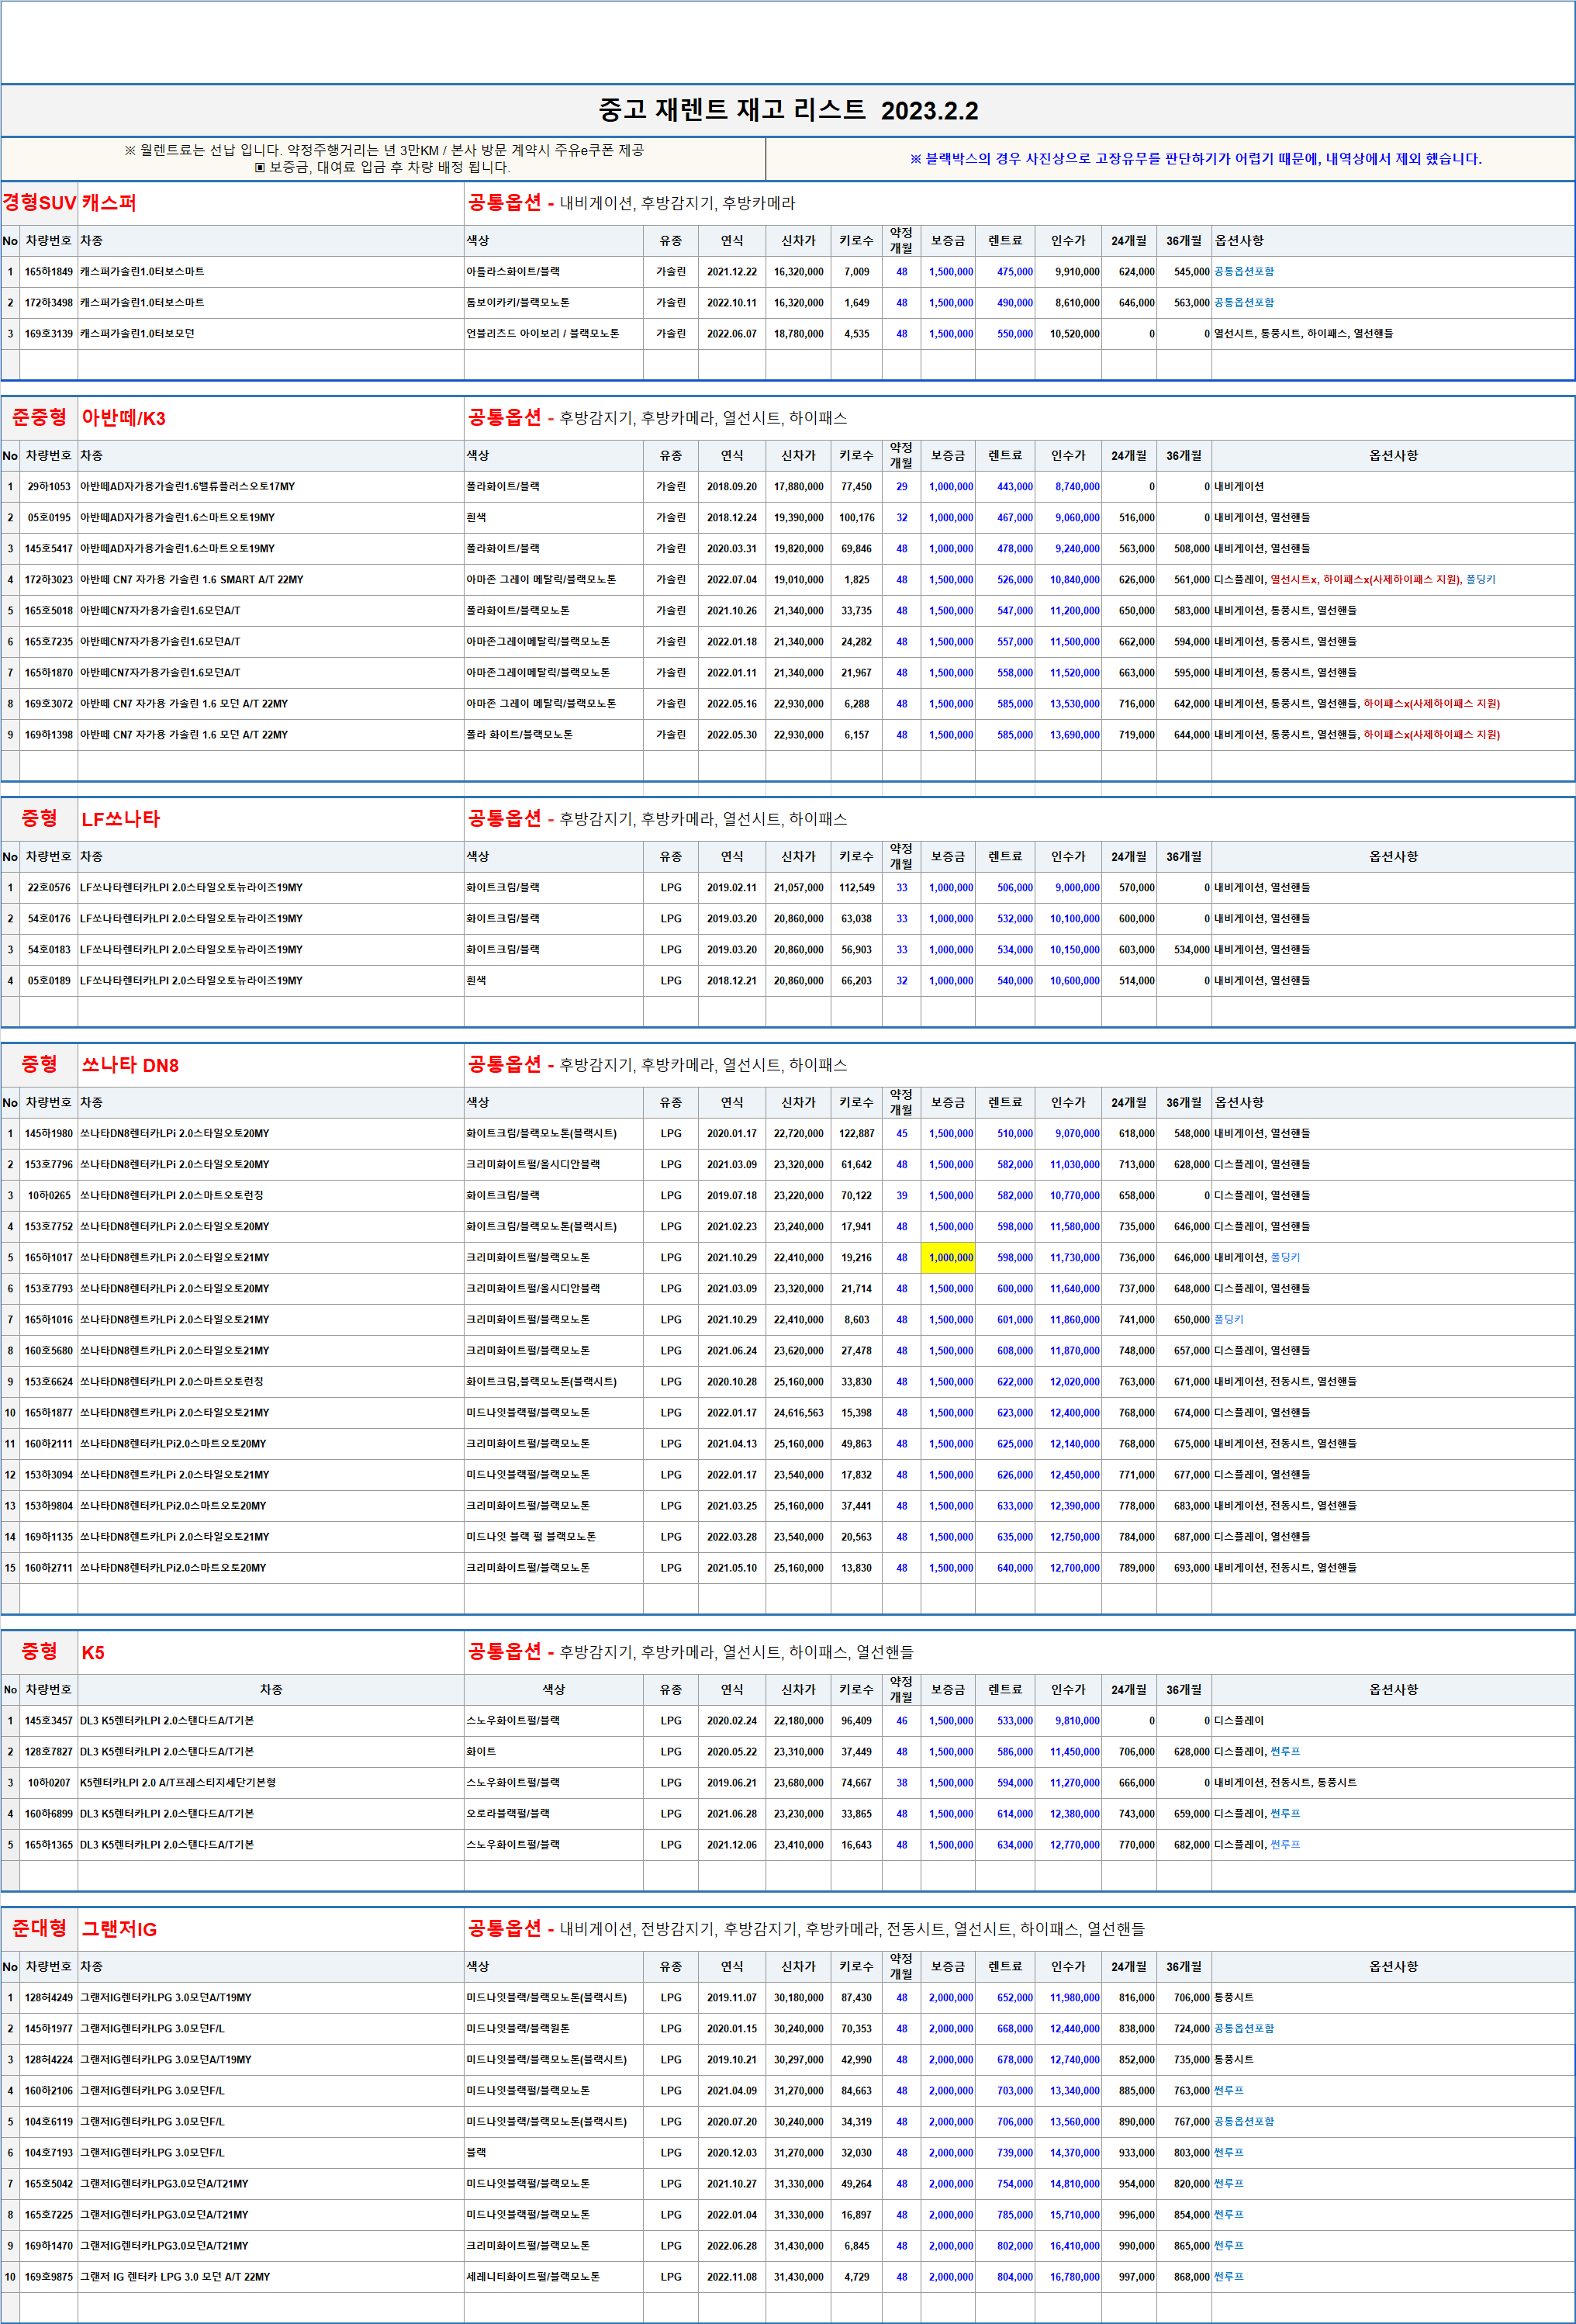Click the new-car price cell '24,616,563'
1576x2324 pixels.
(798, 1413)
